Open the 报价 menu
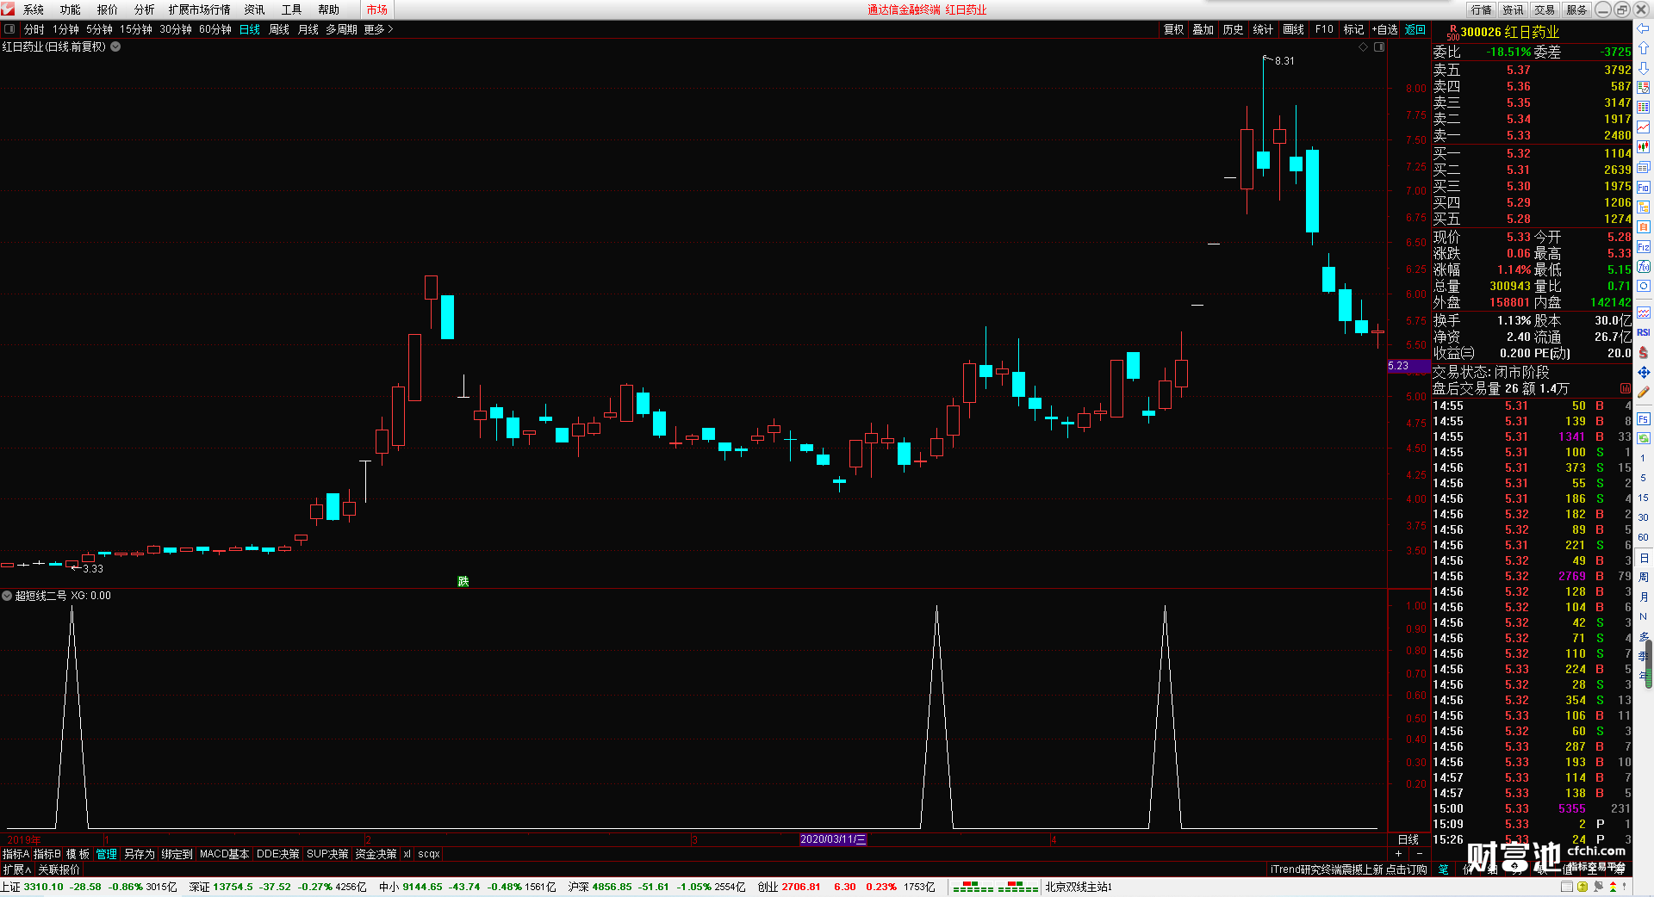 point(108,9)
